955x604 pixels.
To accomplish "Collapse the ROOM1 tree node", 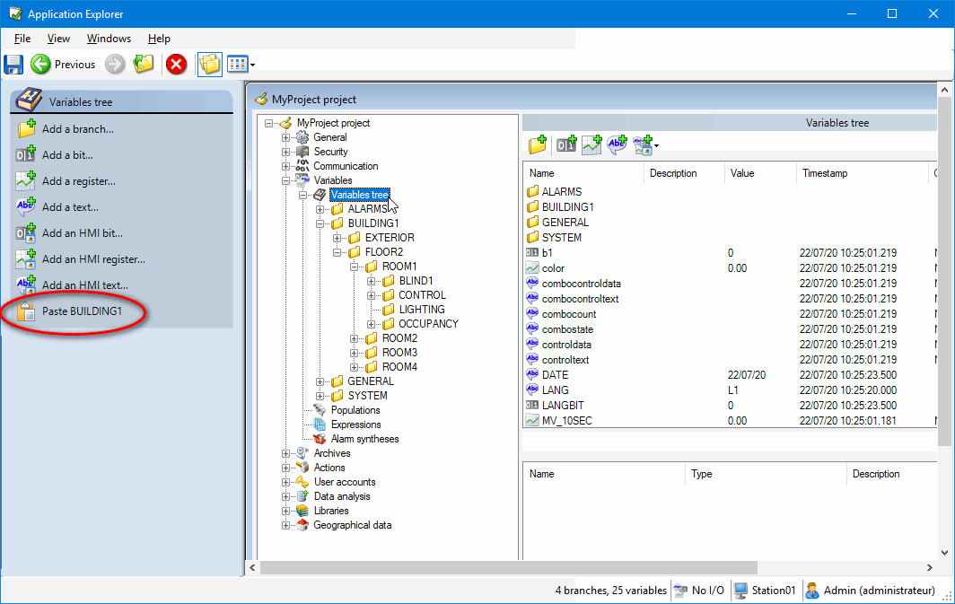I will (x=355, y=267).
